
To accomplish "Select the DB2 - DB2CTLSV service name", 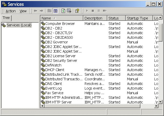I will point(59,33).
